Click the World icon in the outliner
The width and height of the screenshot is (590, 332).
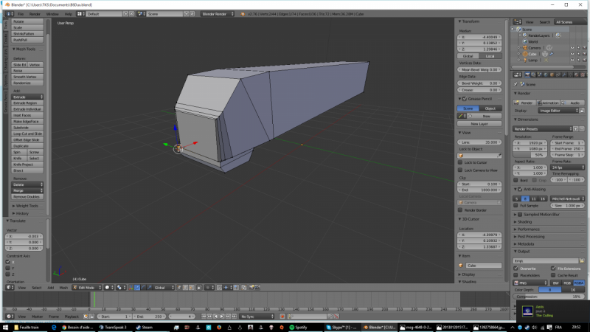point(525,41)
